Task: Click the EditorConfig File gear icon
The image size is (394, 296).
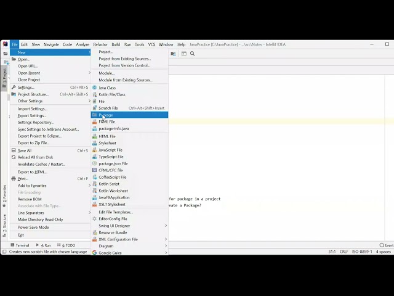Action: click(94, 219)
